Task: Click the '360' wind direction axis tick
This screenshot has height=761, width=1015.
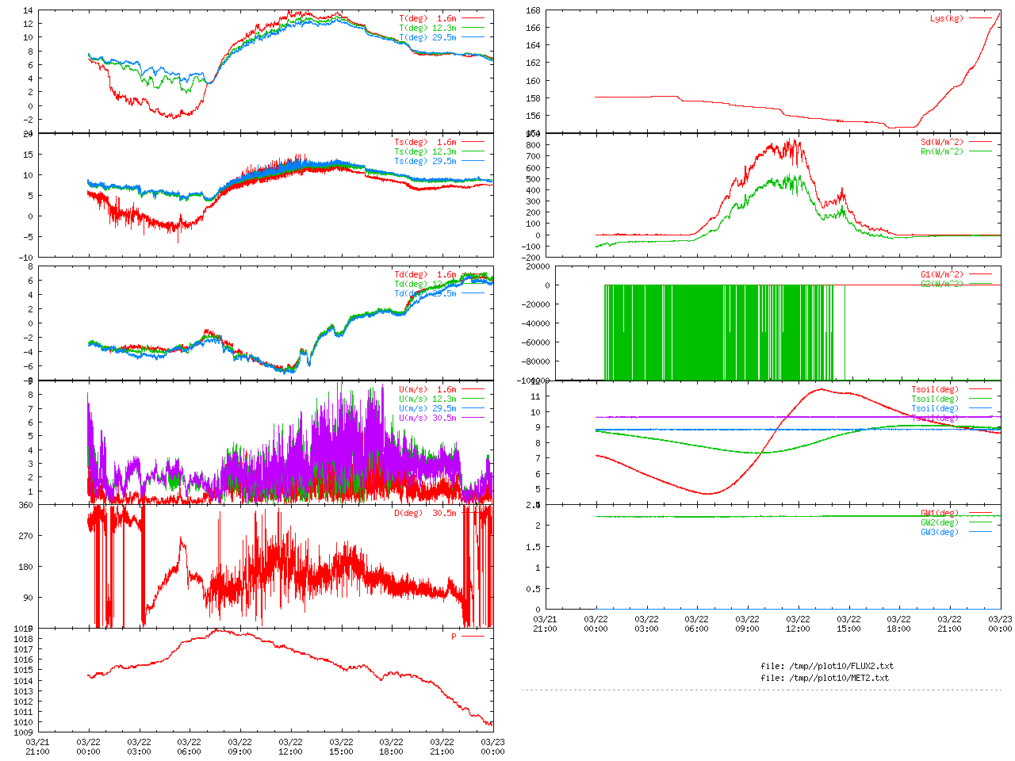Action: tap(25, 505)
